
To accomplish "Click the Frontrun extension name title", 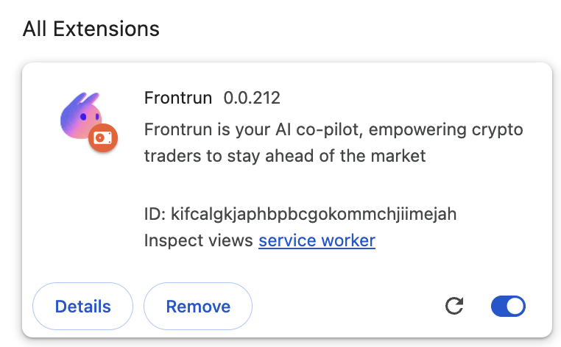I will pos(178,98).
